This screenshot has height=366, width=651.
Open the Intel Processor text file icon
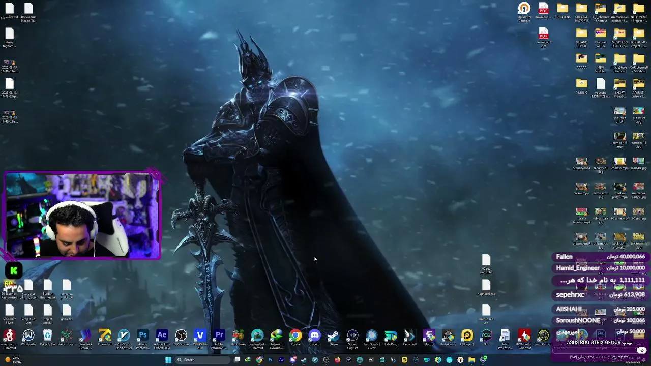pyautogui.click(x=505, y=340)
